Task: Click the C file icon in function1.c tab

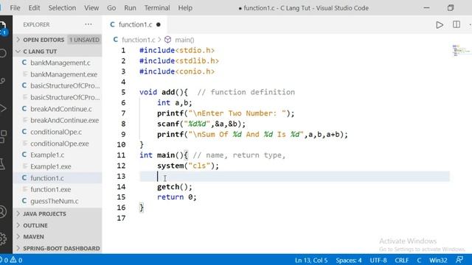Action: [x=112, y=24]
